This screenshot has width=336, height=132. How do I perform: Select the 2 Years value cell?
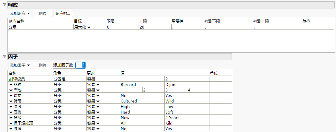pos(187,118)
